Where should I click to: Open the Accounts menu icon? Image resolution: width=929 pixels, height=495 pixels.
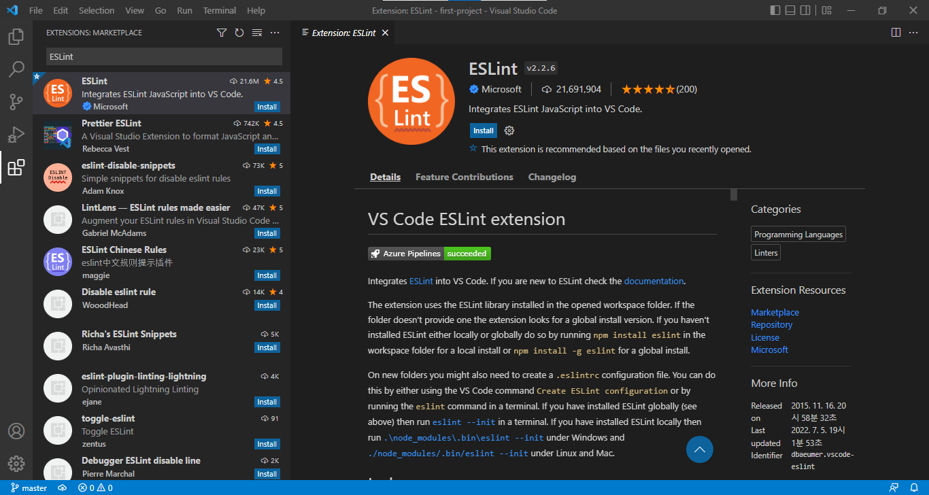tap(16, 432)
